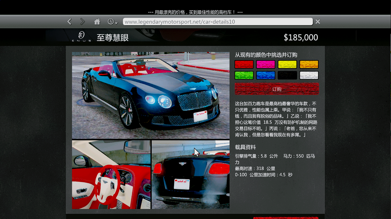Go to the browser home page
The width and height of the screenshot is (391, 219).
97,22
